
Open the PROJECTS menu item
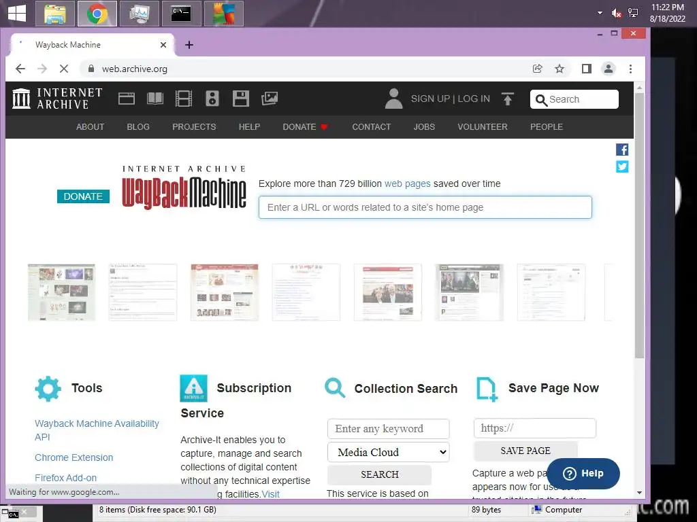pos(194,127)
